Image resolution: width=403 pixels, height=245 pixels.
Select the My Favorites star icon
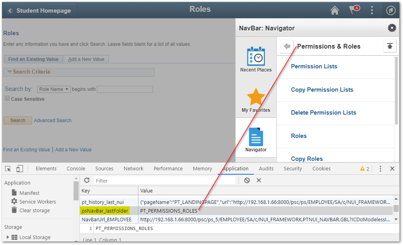pos(255,96)
